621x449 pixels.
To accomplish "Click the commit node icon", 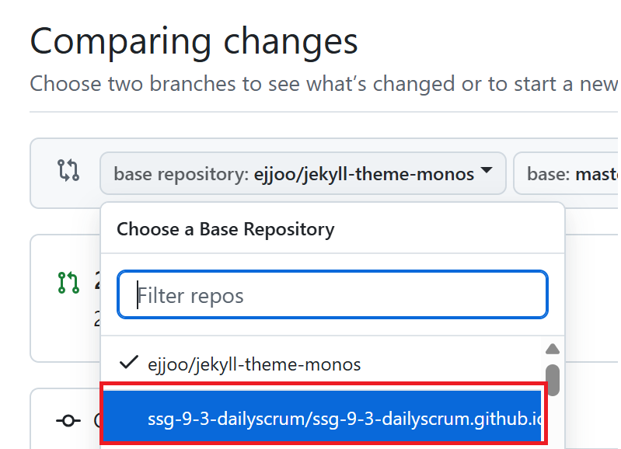I will click(x=68, y=420).
